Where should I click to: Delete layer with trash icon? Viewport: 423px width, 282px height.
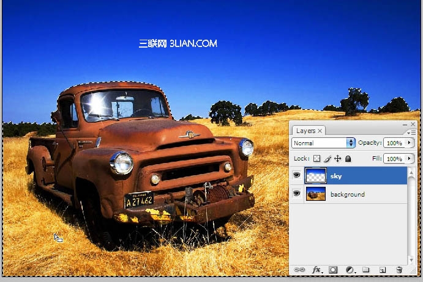[399, 270]
